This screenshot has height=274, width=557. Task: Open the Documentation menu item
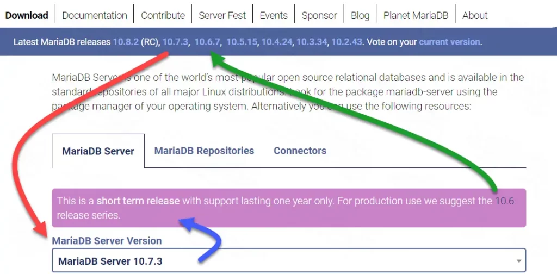click(95, 15)
